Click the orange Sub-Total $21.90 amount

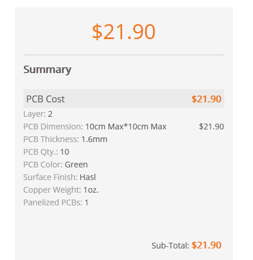tap(207, 245)
